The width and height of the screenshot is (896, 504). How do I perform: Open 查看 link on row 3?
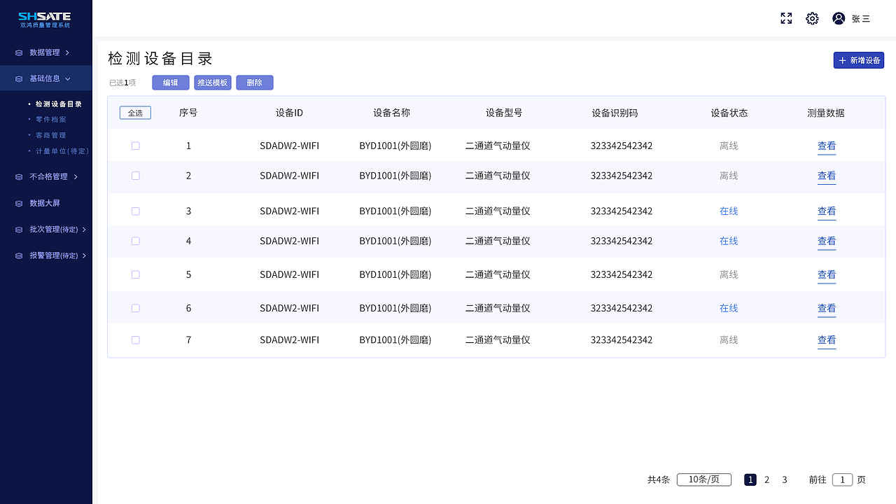pyautogui.click(x=826, y=211)
